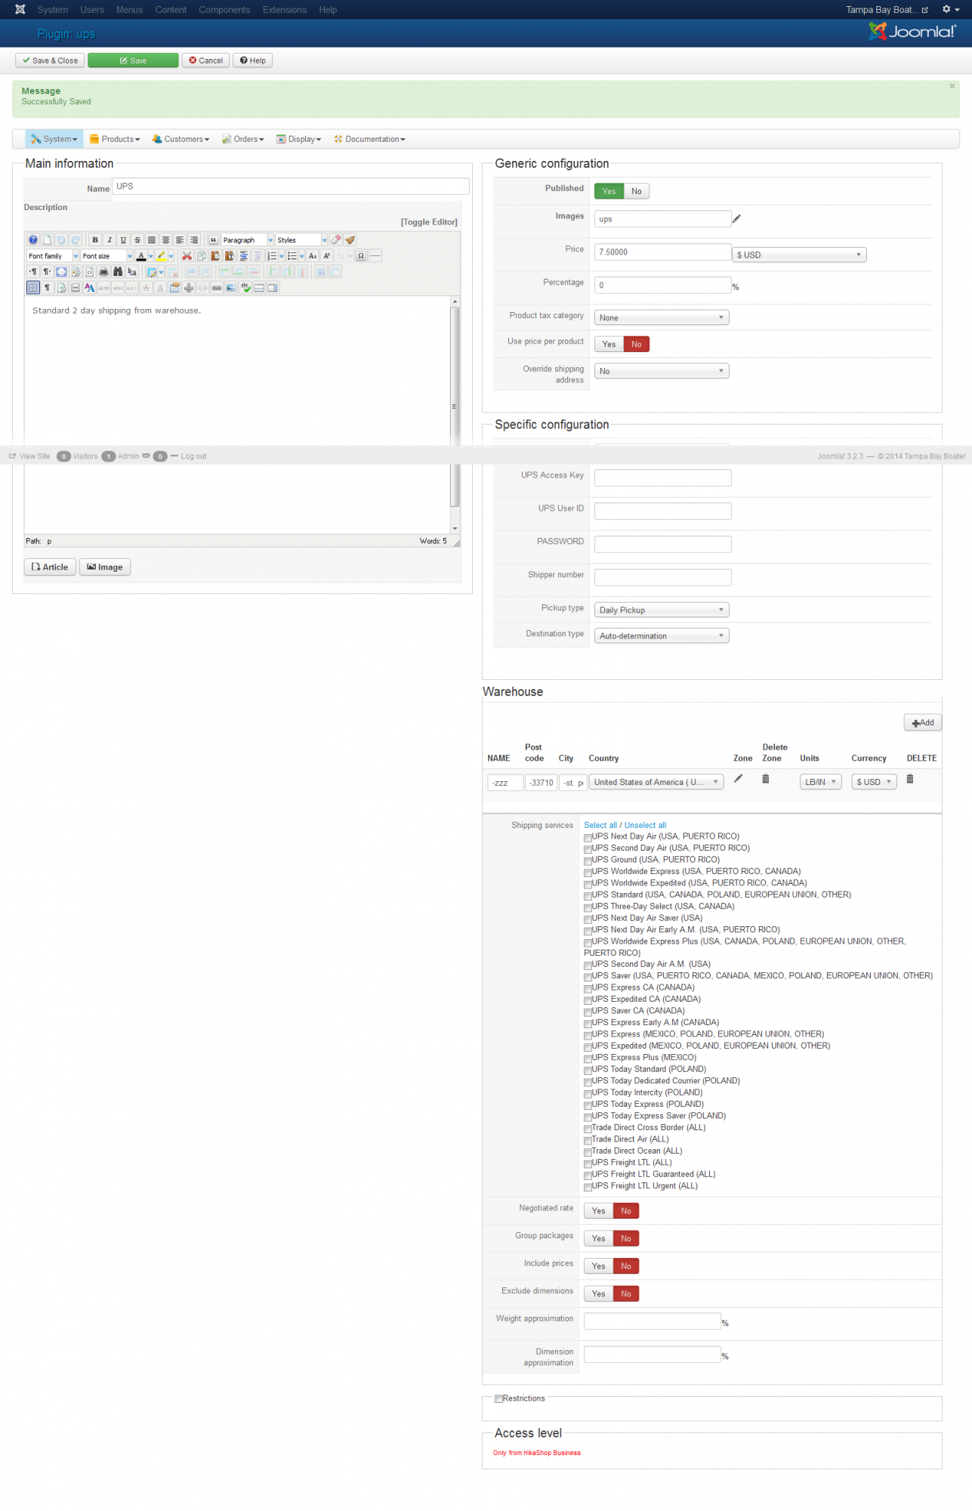Open Find via the binoculars icon
This screenshot has height=1511, width=972.
tap(118, 272)
